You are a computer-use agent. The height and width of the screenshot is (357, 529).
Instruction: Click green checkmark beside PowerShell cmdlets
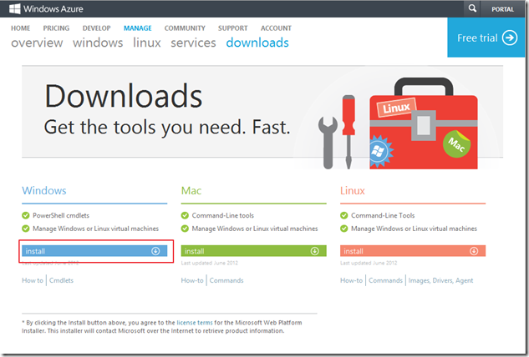coord(26,215)
